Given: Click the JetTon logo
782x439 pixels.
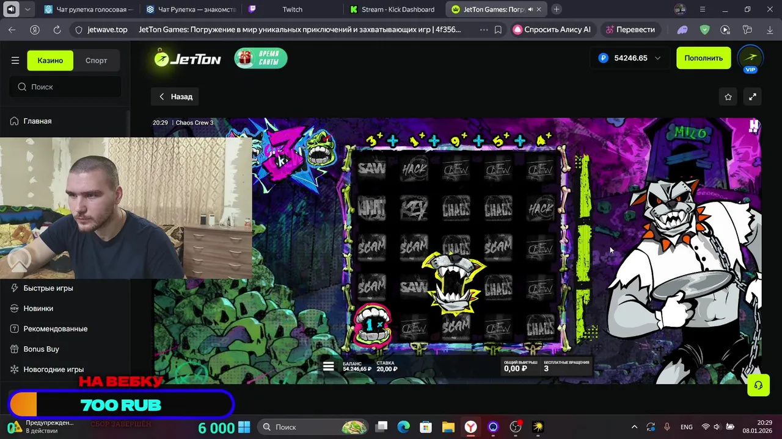Looking at the screenshot, I should [188, 59].
